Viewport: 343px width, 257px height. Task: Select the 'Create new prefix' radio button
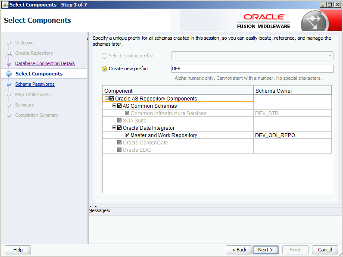coord(104,69)
